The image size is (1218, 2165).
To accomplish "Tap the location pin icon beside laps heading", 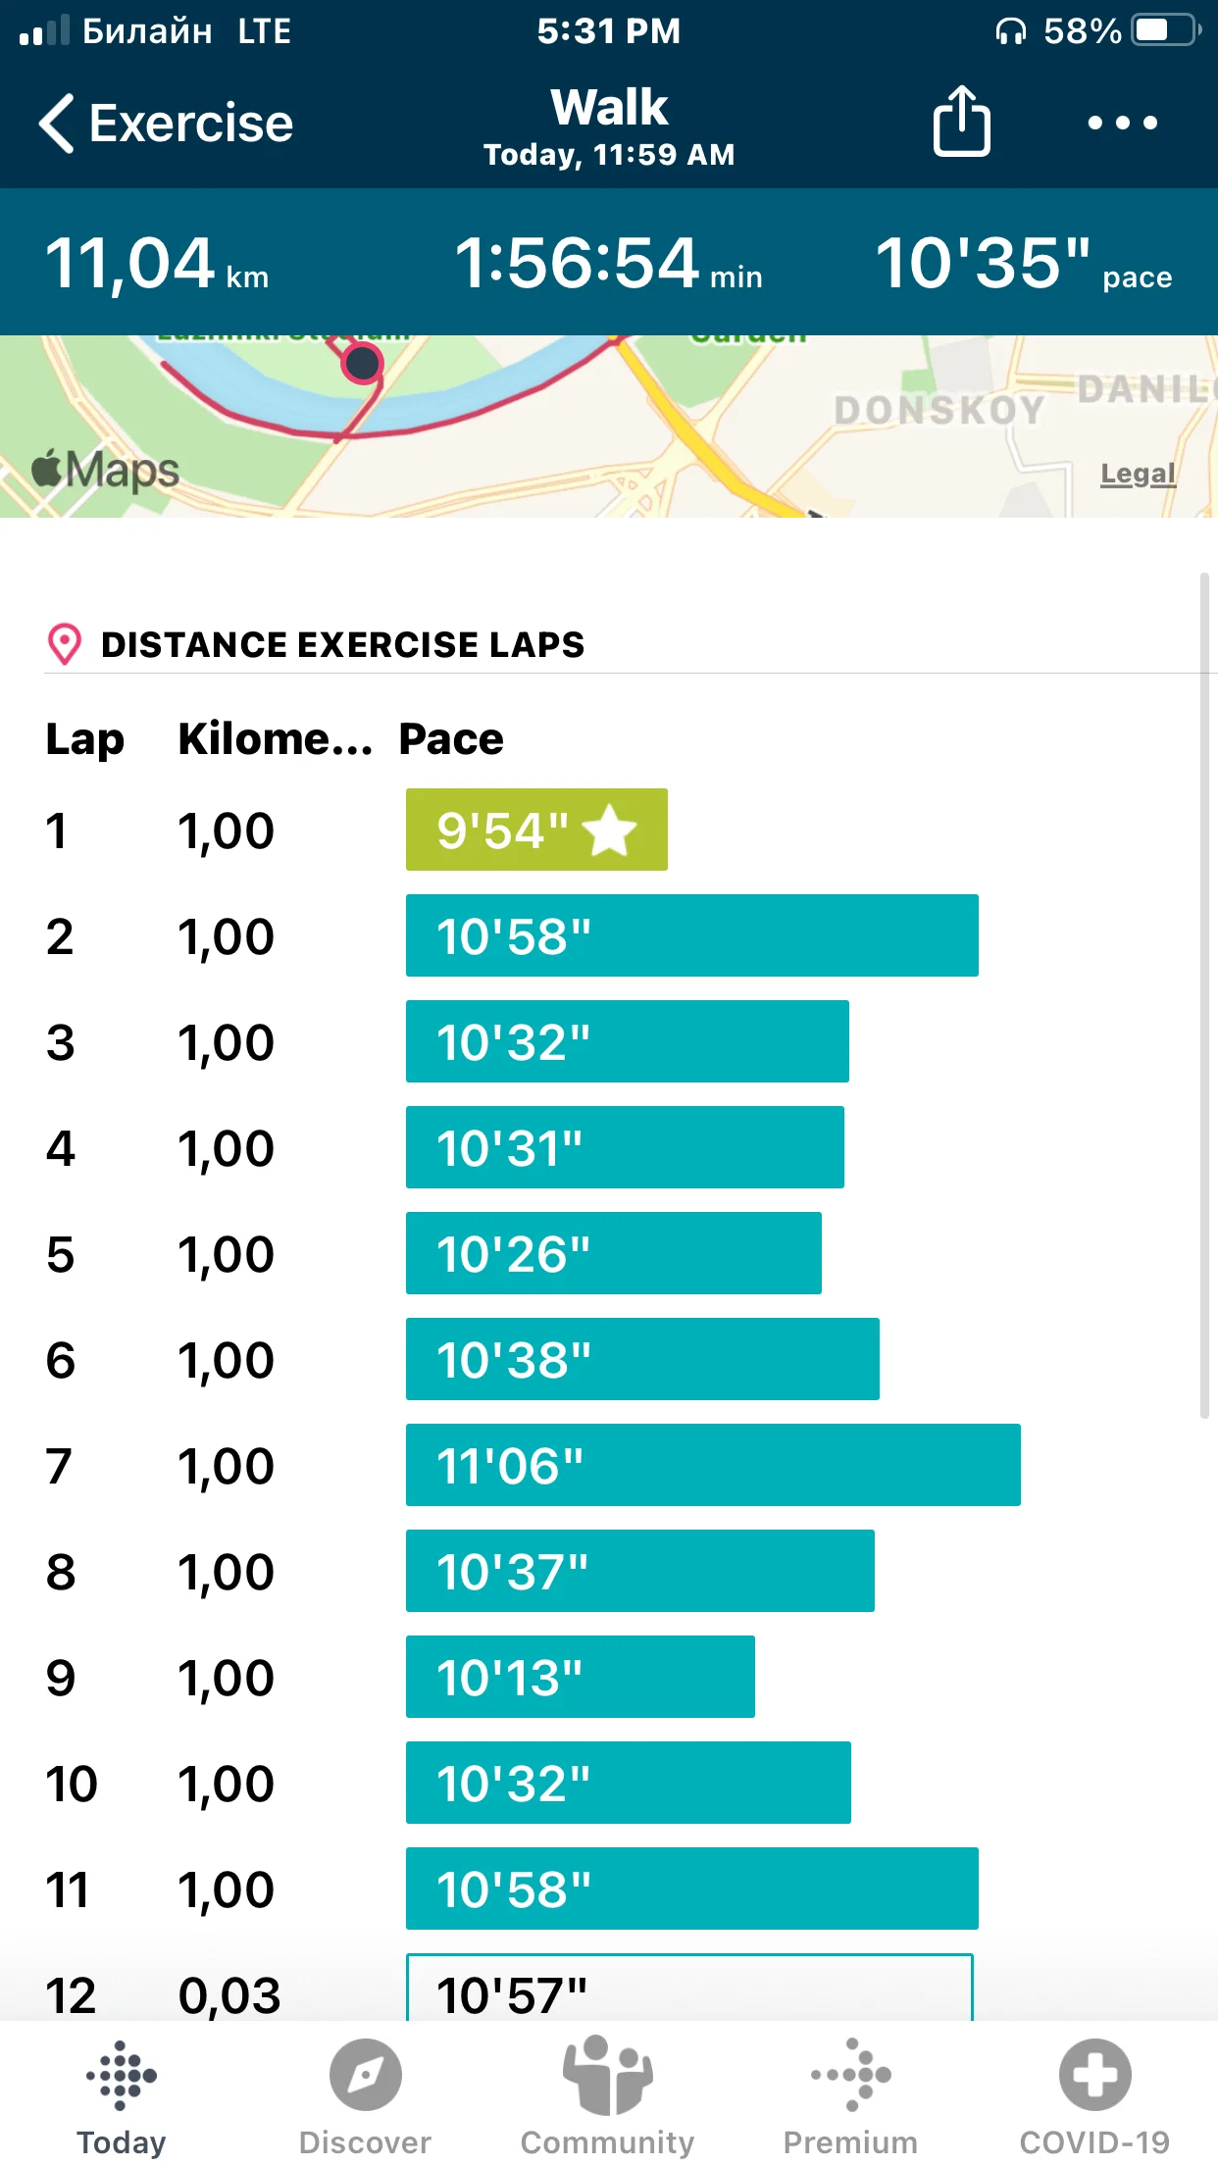I will [x=65, y=644].
